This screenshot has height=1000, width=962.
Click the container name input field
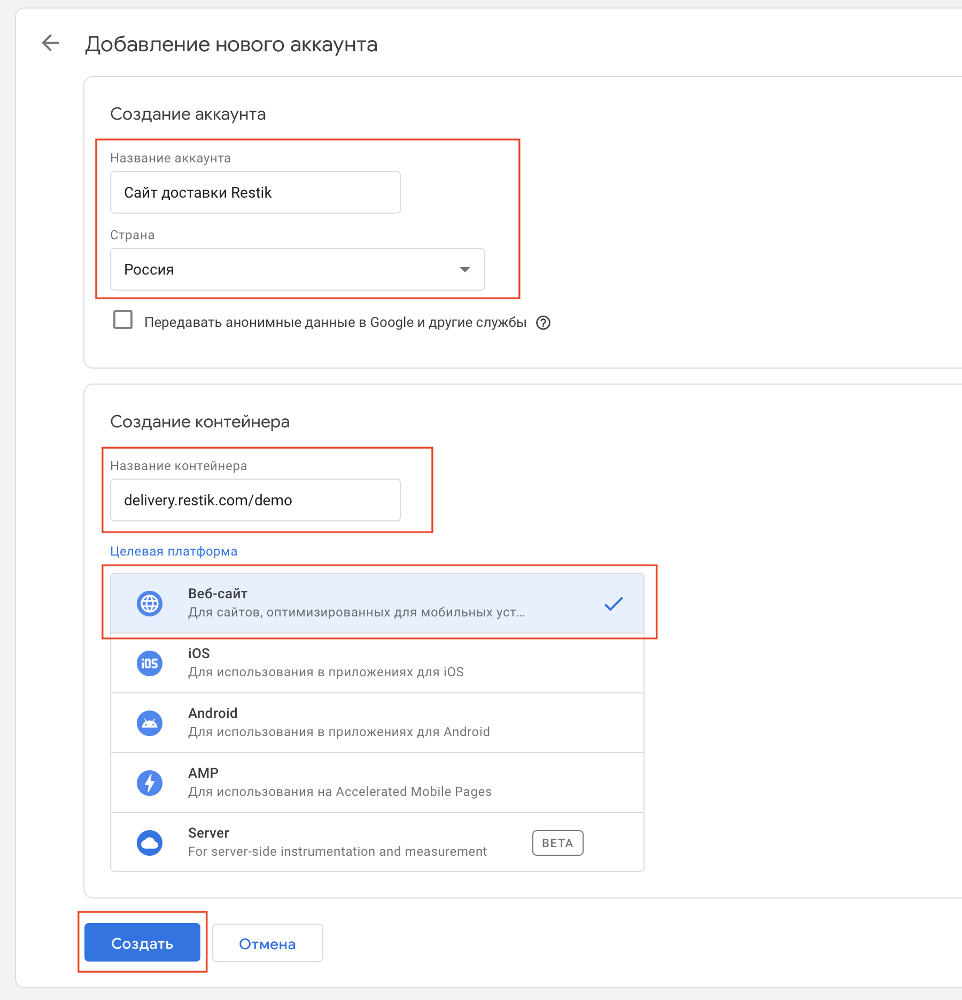click(255, 500)
